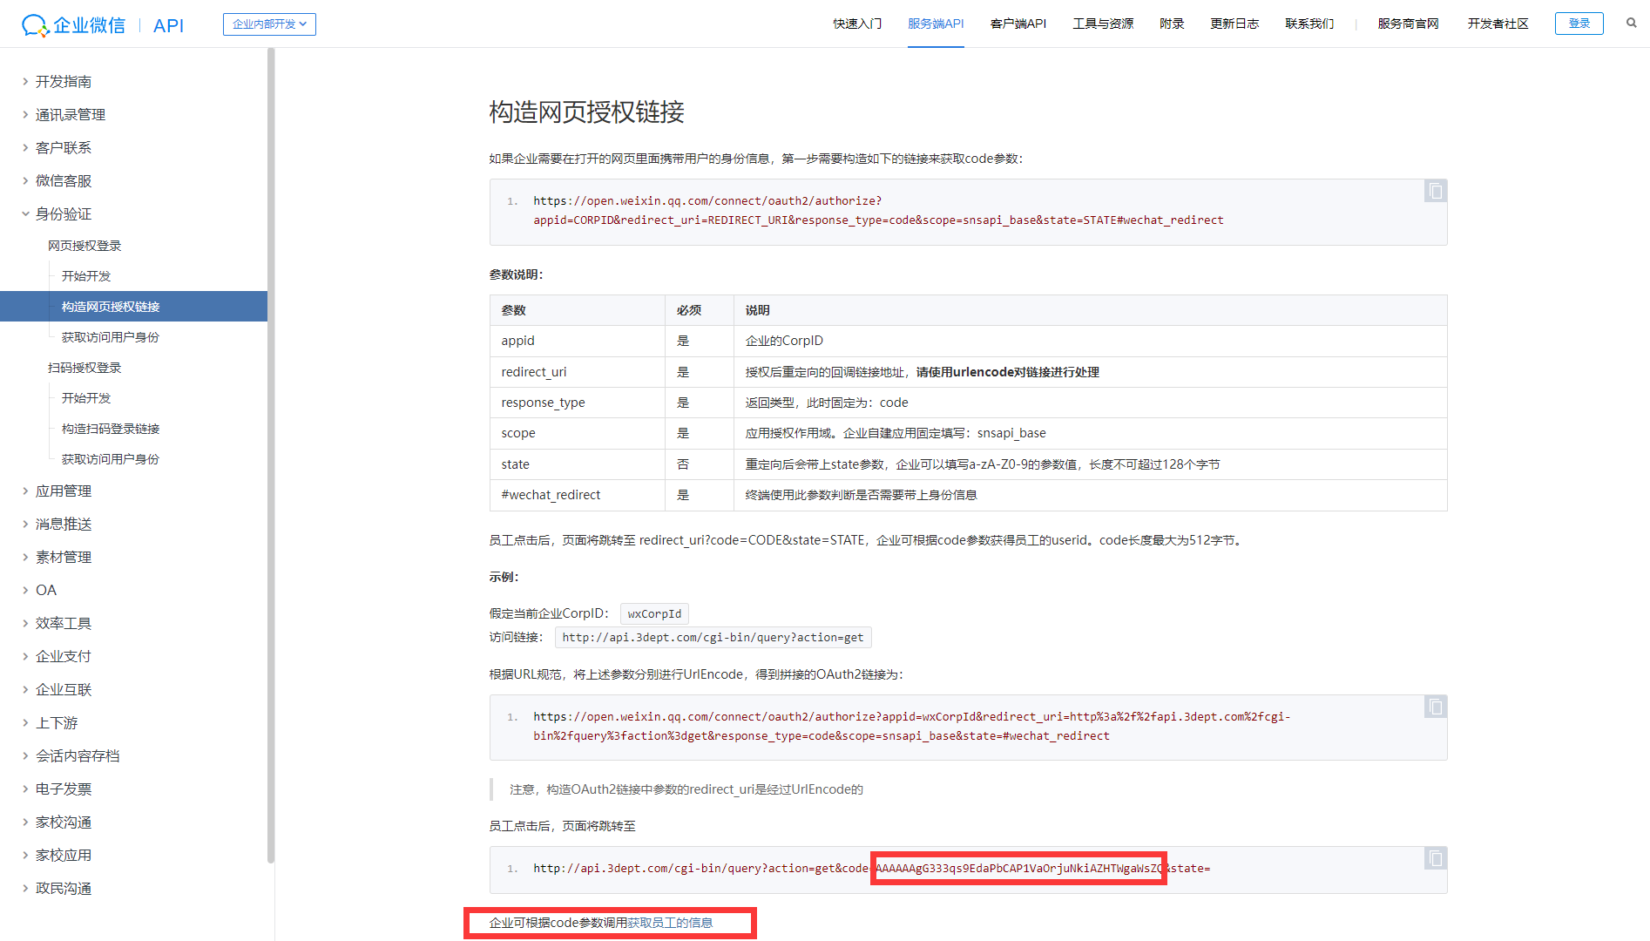
Task: Copy the first authorize URL code block
Action: 1436,191
